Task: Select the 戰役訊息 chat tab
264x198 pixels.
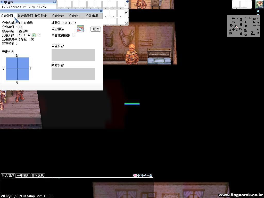Action: 38,175
